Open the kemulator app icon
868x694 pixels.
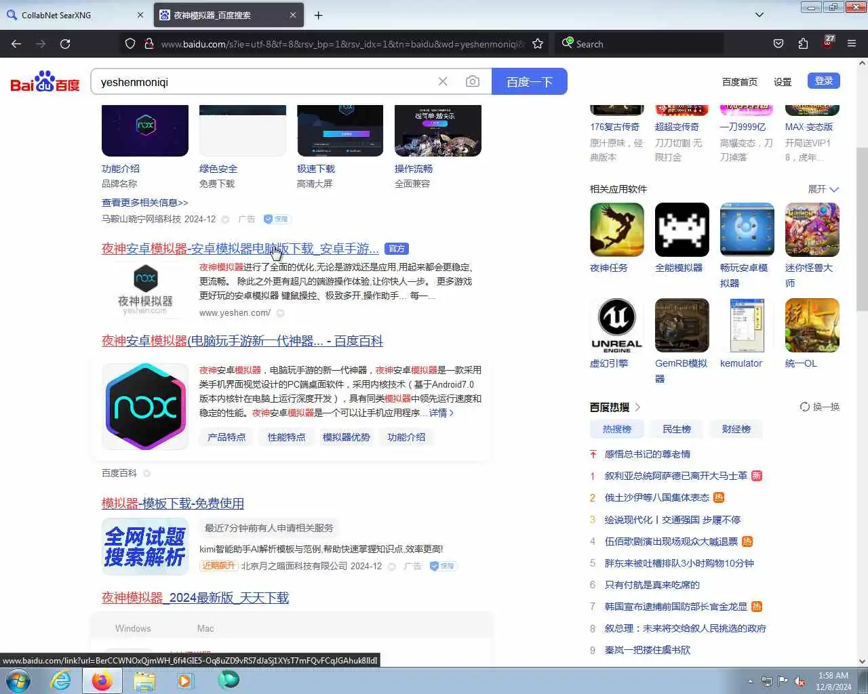pyautogui.click(x=747, y=325)
